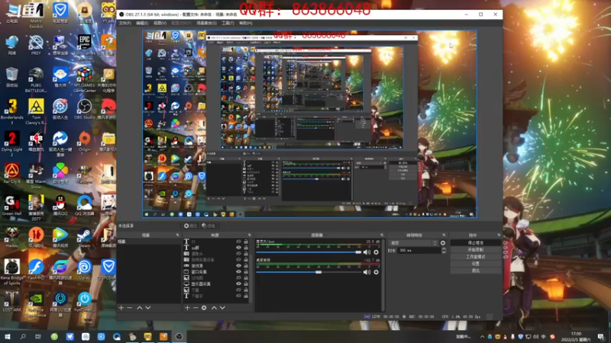Adjust transition duration stepper arrows

click(x=444, y=251)
